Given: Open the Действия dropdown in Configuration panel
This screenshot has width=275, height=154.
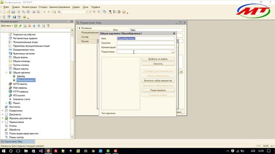Looking at the screenshot, I should click(x=7, y=26).
